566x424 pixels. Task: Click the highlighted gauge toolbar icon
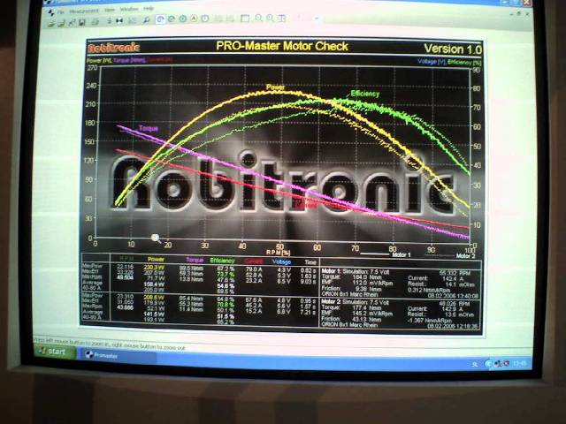[x=160, y=19]
